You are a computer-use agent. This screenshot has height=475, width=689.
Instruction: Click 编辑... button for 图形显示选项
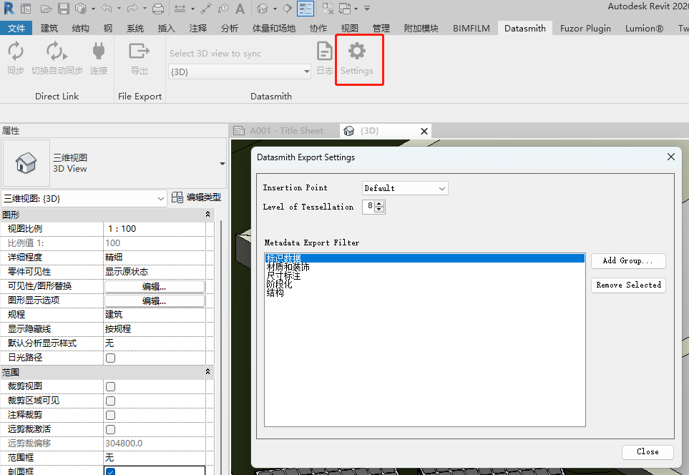(155, 300)
